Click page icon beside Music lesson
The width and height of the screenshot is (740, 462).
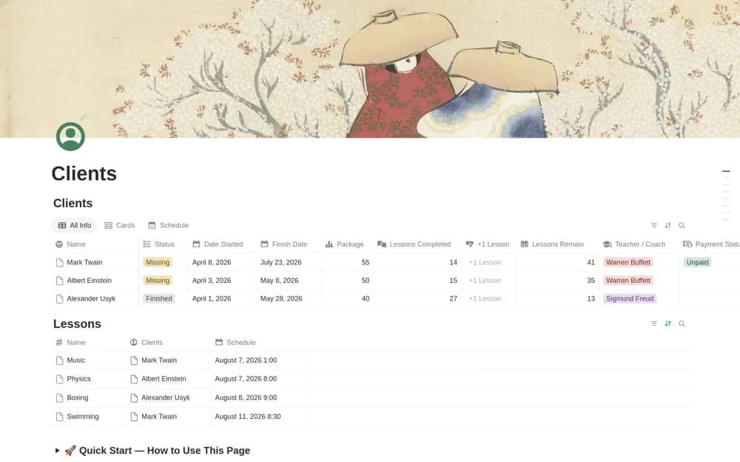coord(59,361)
